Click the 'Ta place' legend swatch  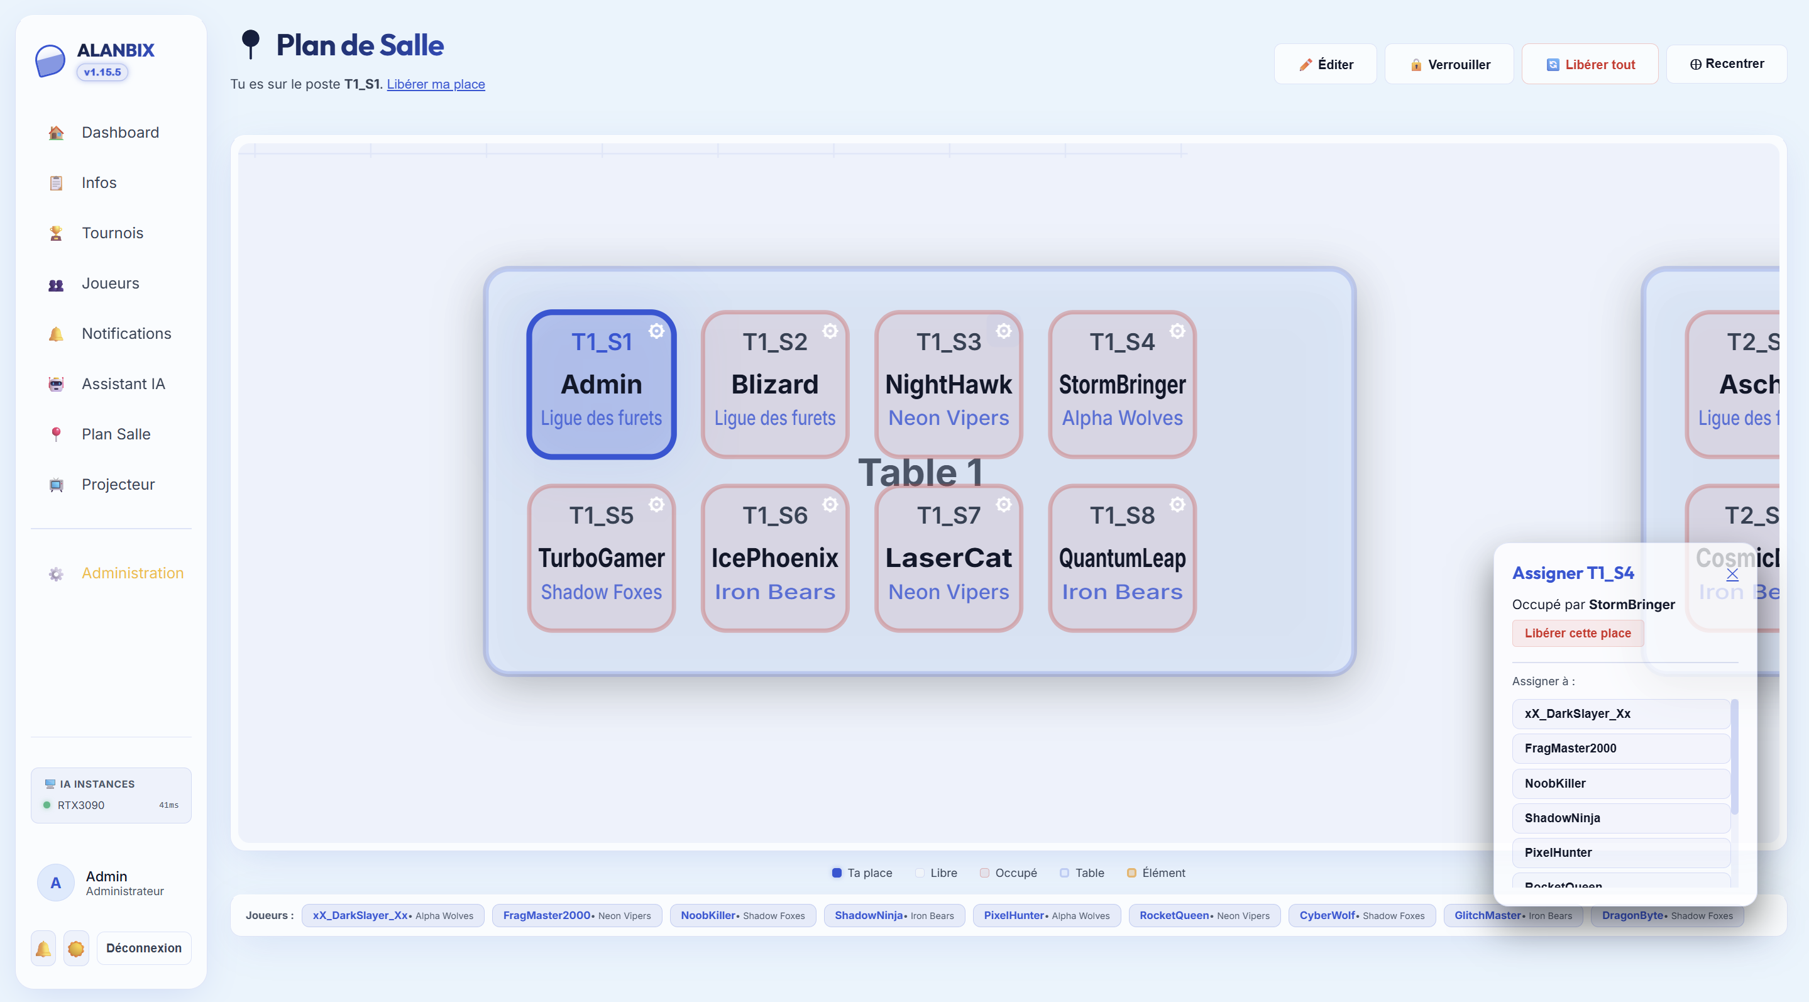837,873
